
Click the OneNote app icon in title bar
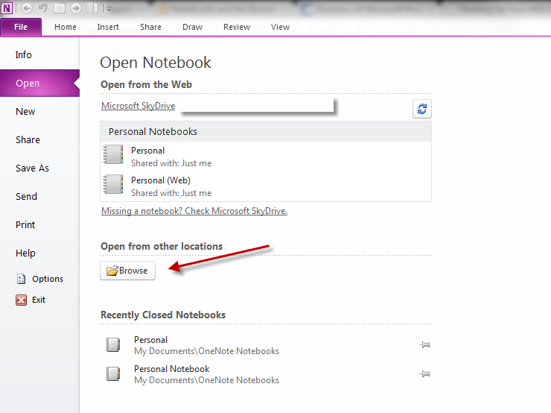[7, 8]
